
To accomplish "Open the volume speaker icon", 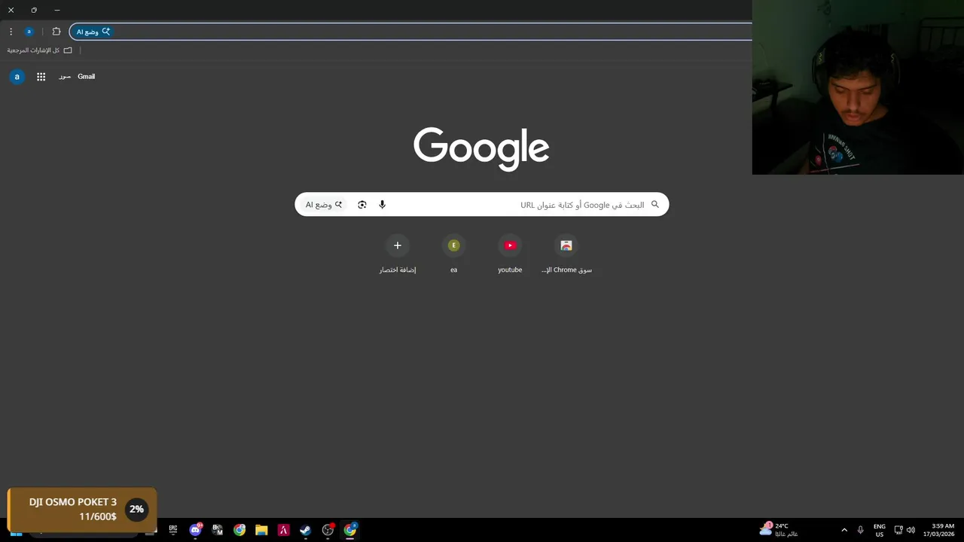I will click(911, 530).
